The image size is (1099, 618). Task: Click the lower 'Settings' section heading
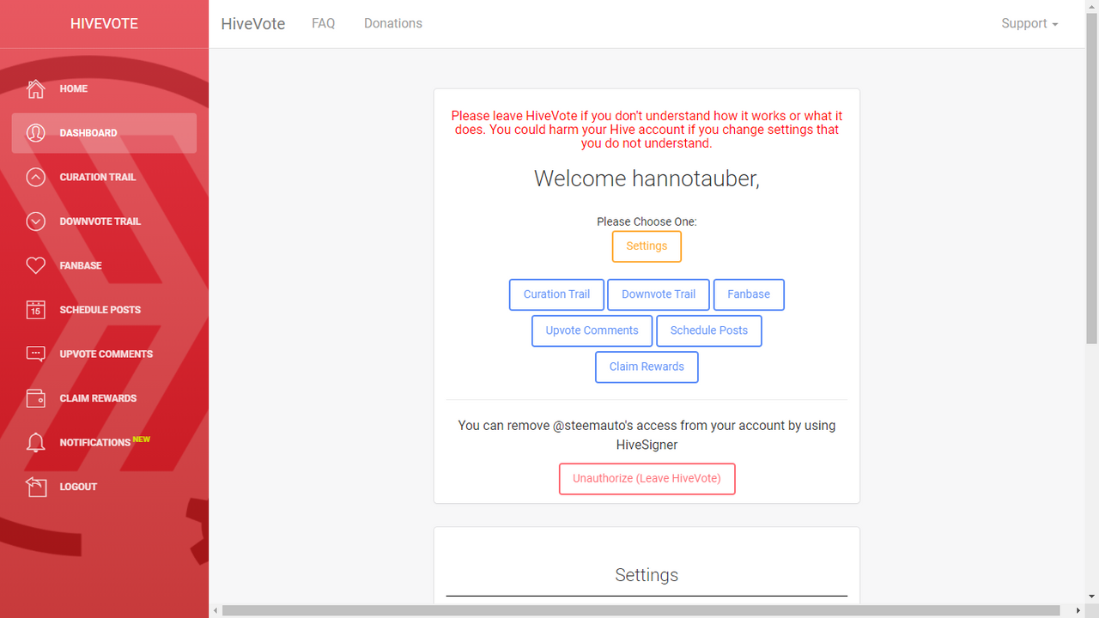point(647,575)
